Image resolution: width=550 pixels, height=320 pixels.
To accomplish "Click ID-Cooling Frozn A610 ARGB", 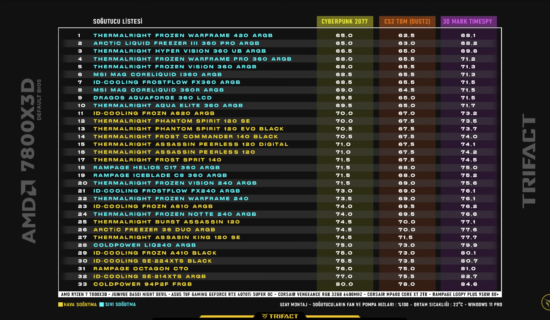I will tap(153, 207).
